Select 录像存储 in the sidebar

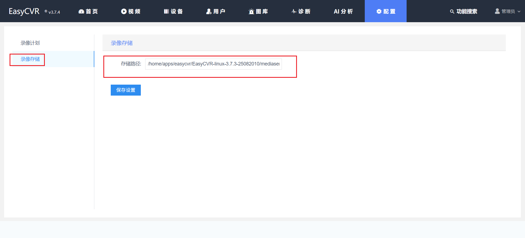click(30, 59)
